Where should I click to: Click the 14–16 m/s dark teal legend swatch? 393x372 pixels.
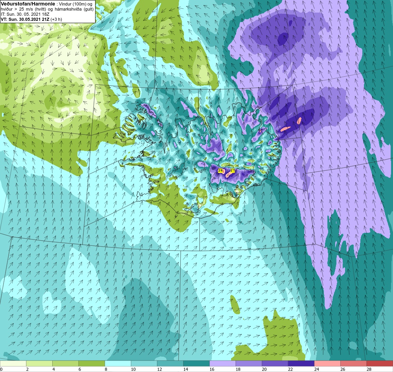pyautogui.click(x=196, y=363)
